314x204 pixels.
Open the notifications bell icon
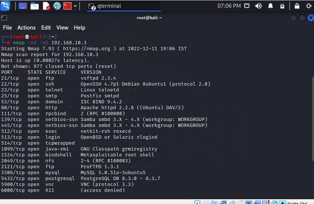tap(271, 6)
